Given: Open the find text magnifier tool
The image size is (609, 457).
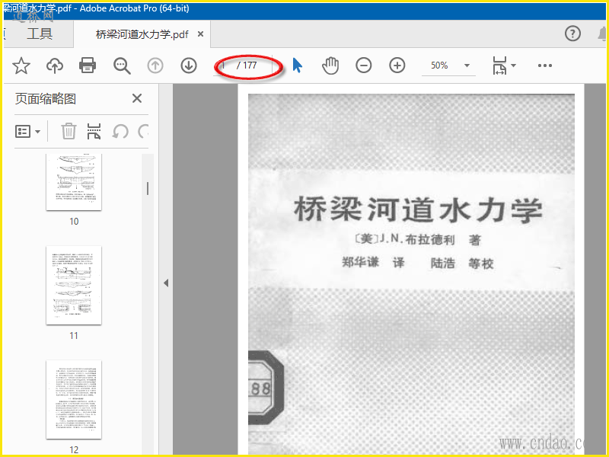Looking at the screenshot, I should [122, 66].
